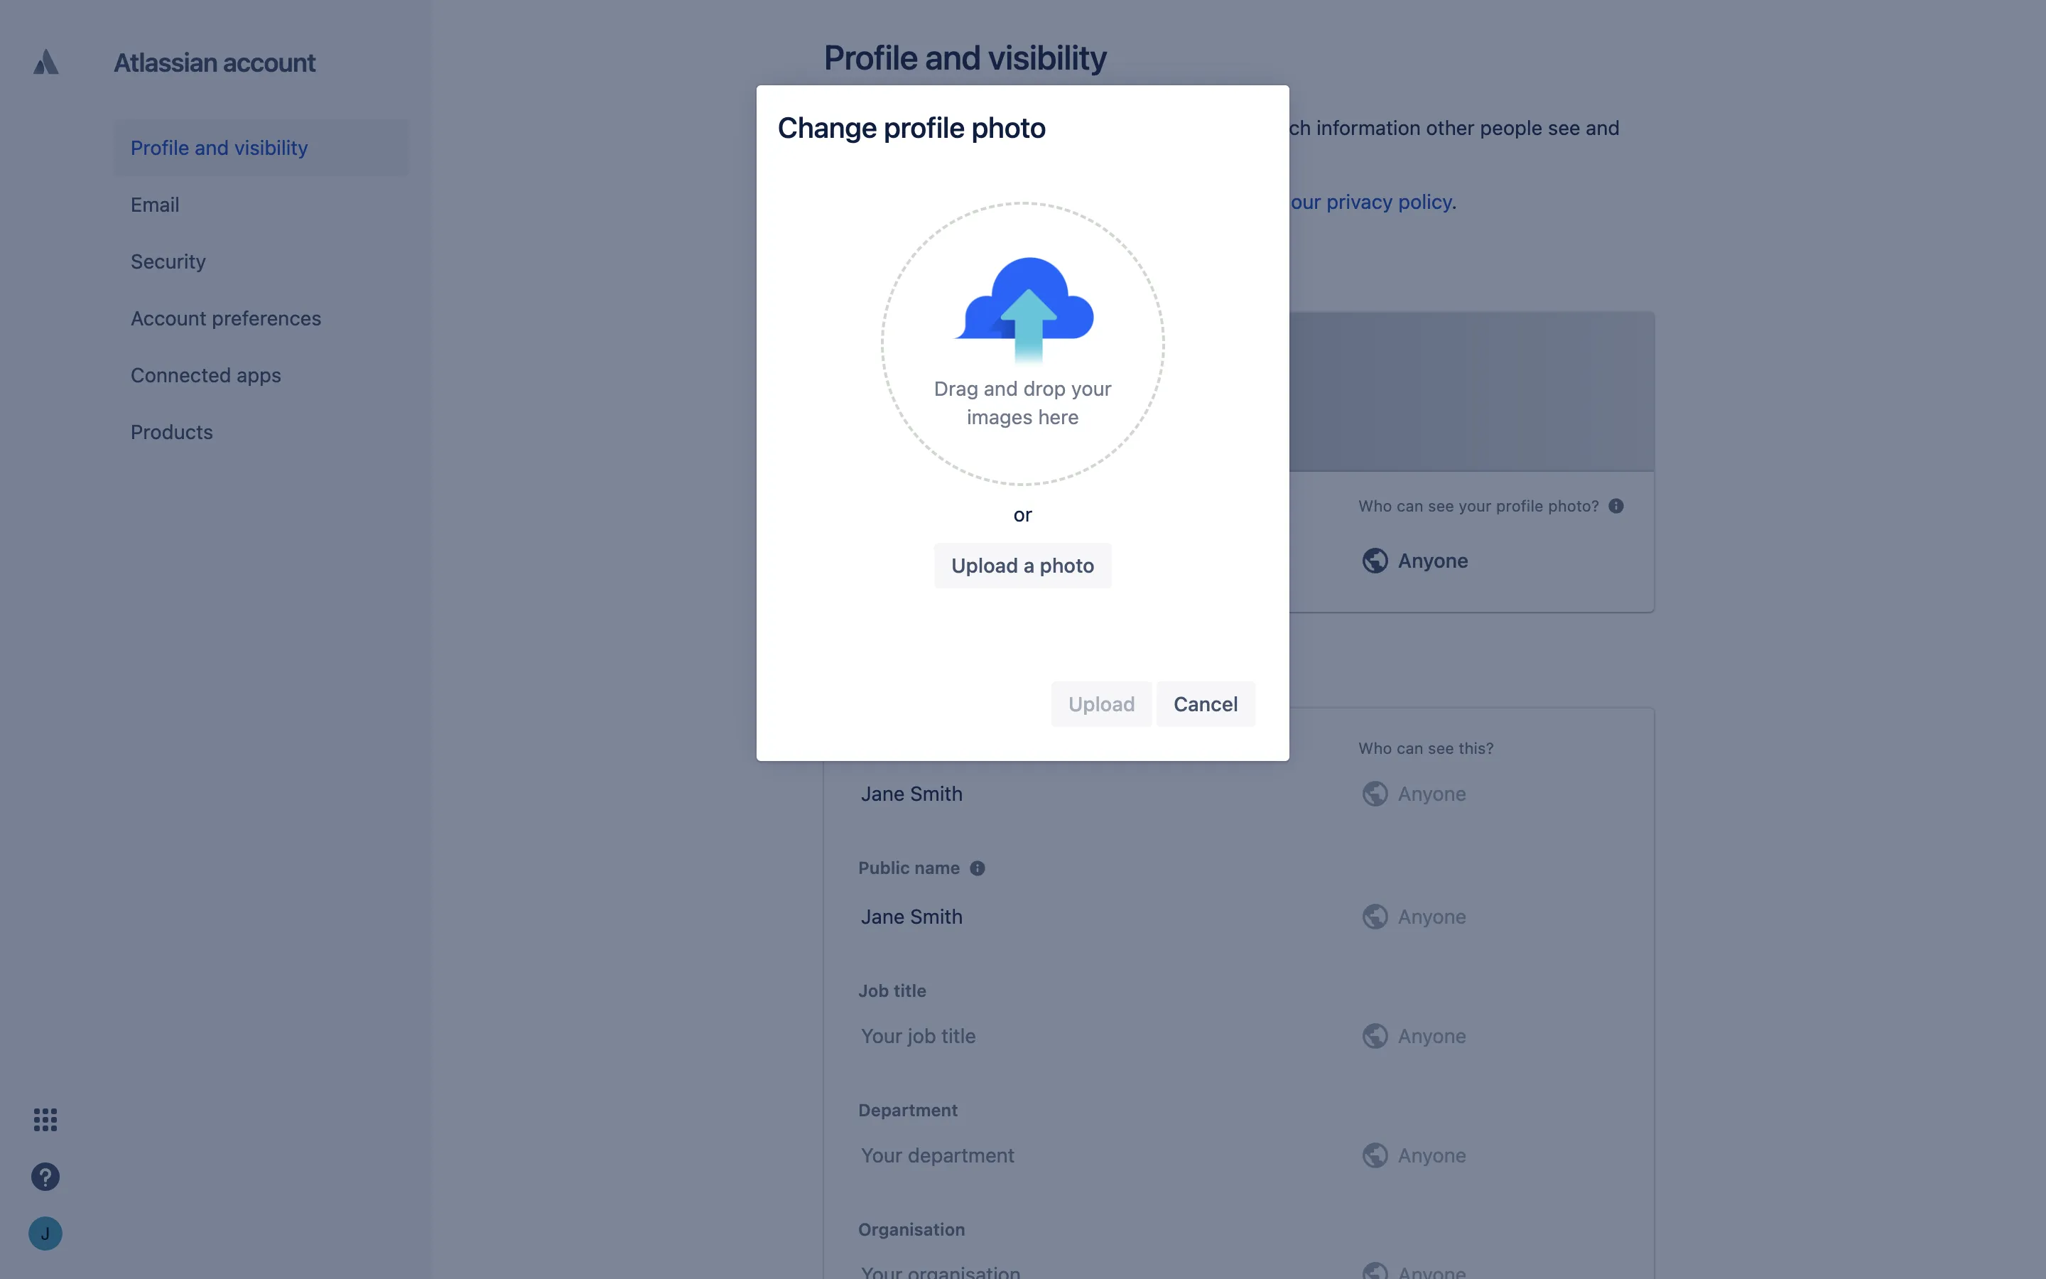Viewport: 2046px width, 1279px height.
Task: Open Job title visibility Anyone dropdown
Action: pyautogui.click(x=1431, y=1036)
